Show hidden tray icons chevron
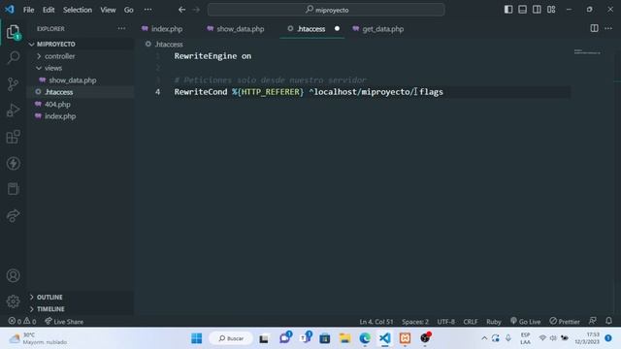This screenshot has width=621, height=349. [x=484, y=338]
